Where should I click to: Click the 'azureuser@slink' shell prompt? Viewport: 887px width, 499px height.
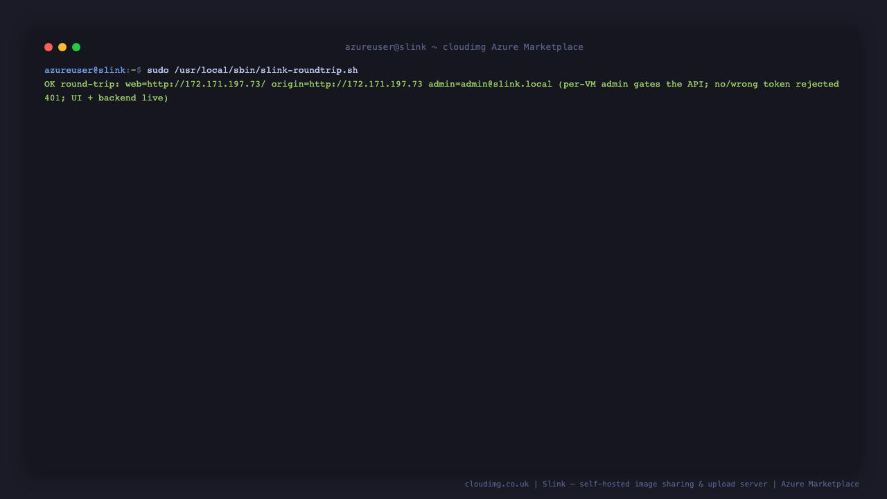[x=85, y=70]
